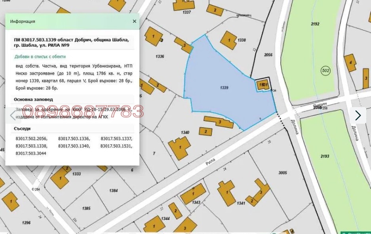Screen dimensions: 371x234
Task: Close the Информация popup panel
Action: (134, 21)
